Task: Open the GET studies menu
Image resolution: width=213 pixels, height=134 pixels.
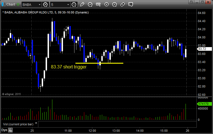Action: click(x=98, y=4)
